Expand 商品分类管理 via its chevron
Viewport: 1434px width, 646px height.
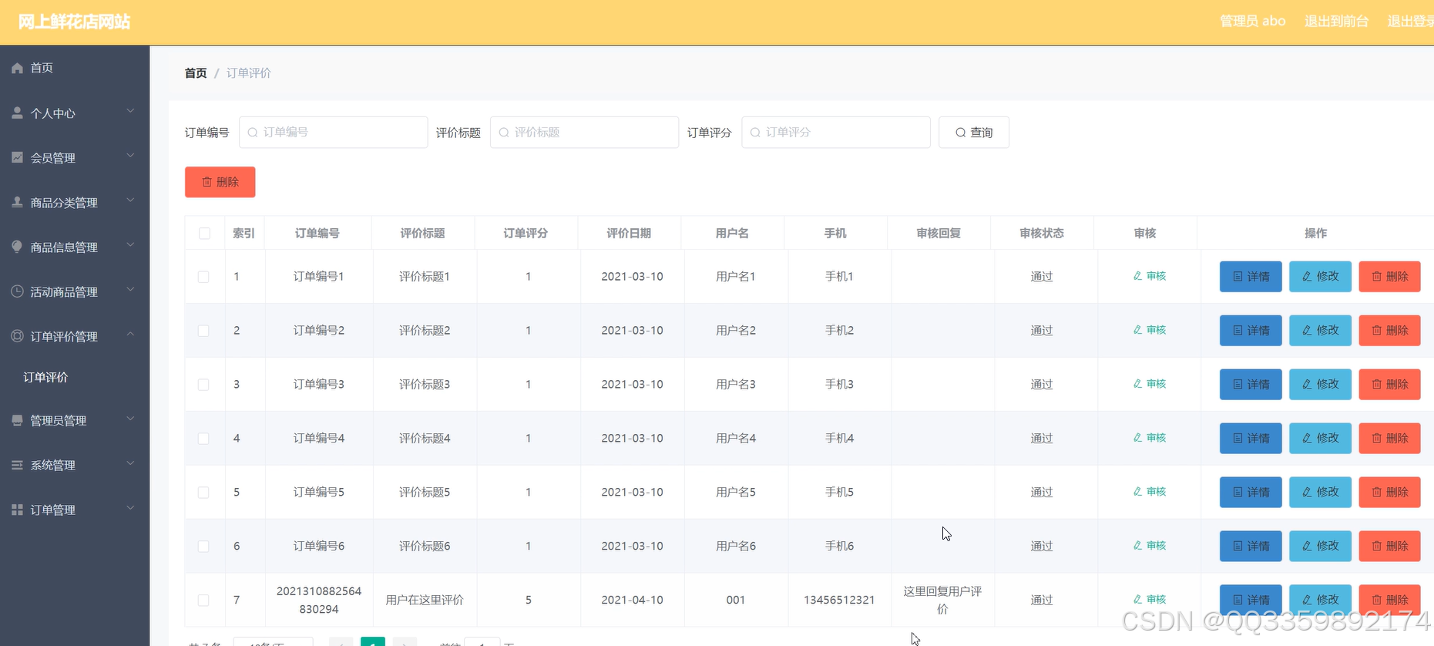pos(130,200)
